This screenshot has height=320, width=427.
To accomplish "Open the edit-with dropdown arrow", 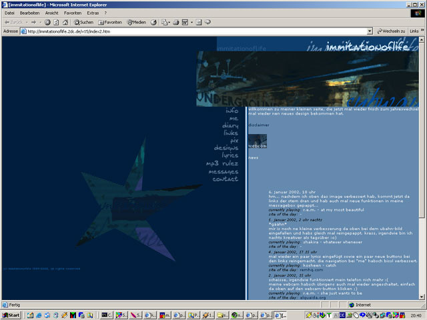I will pos(191,22).
